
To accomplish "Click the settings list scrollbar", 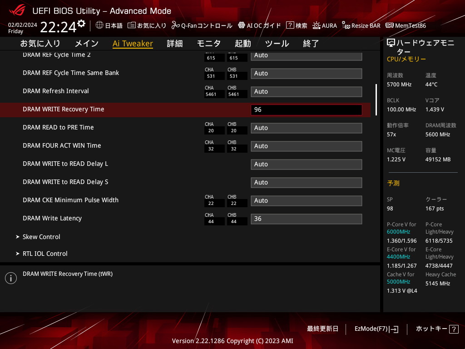I will pyautogui.click(x=376, y=100).
